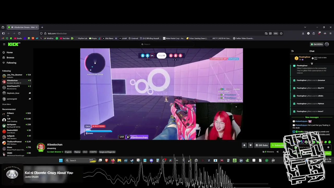Open Cribazz recommended channel
The image size is (334, 188).
16,114
